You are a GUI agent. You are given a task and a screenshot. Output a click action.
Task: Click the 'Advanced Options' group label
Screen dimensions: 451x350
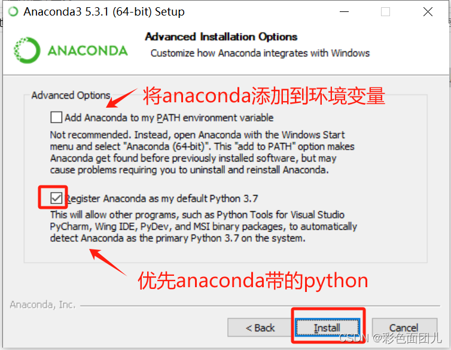coord(71,95)
